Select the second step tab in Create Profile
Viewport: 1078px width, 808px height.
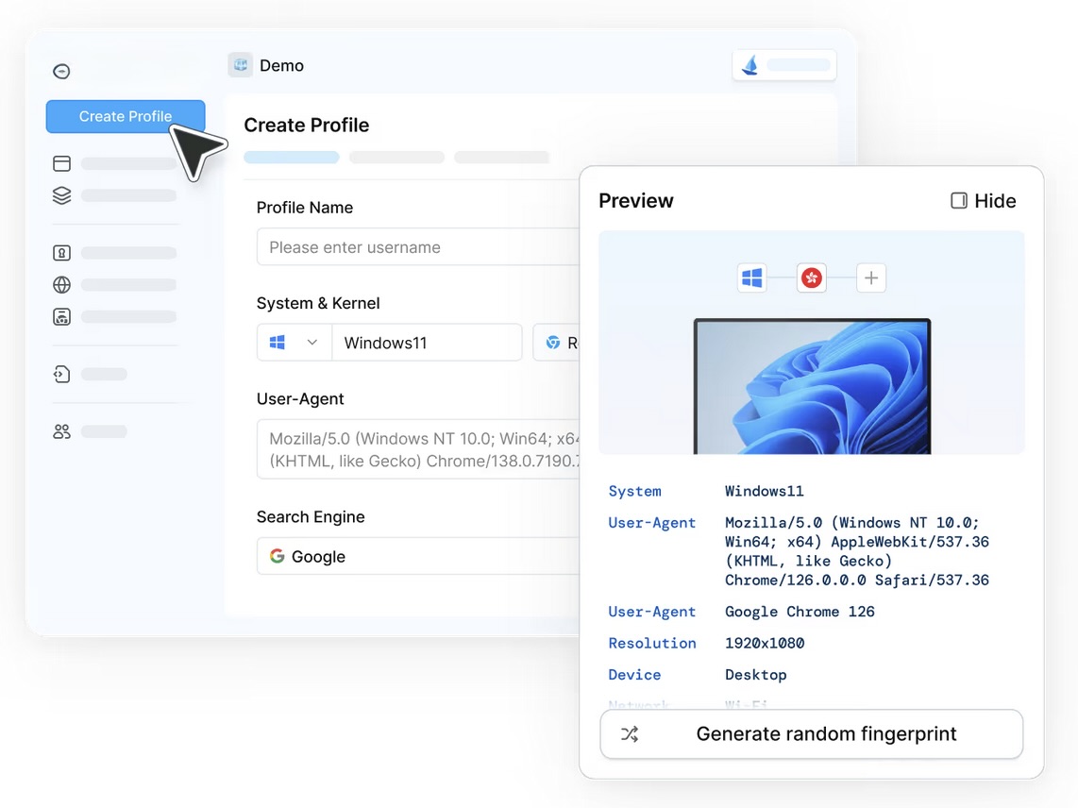396,158
